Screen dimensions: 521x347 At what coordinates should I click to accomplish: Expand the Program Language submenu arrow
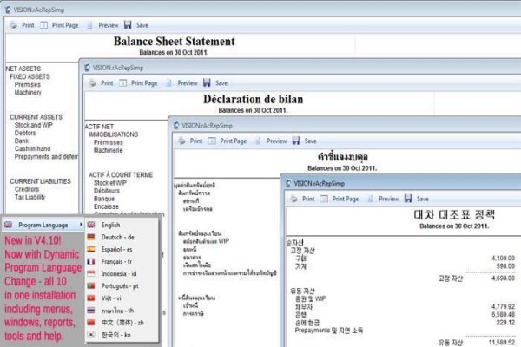click(81, 225)
